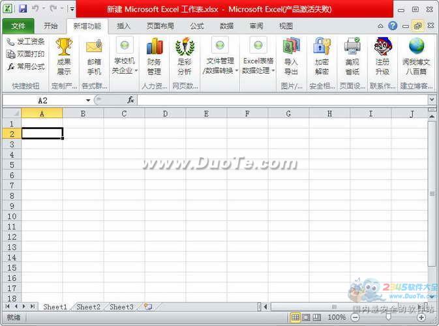Screen dimensions: 439x326
Task: Select row 12 header
Action: coord(12,237)
